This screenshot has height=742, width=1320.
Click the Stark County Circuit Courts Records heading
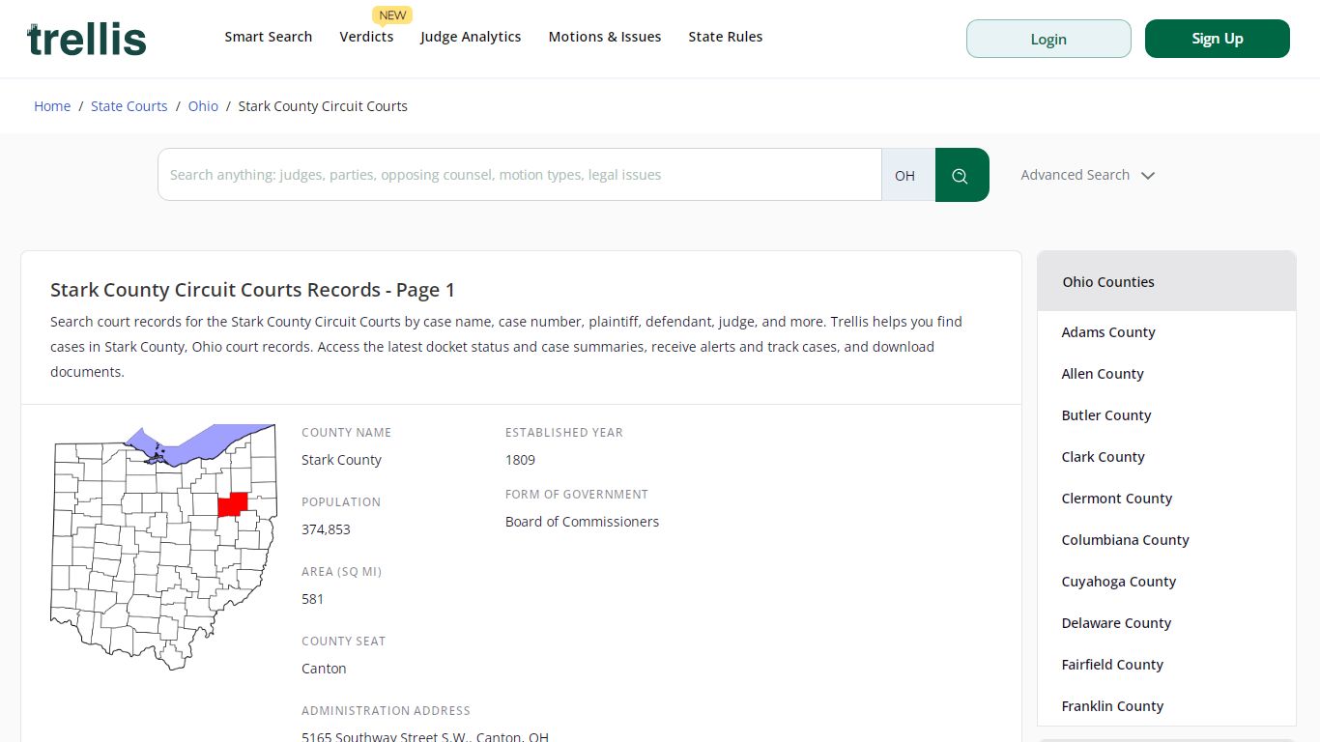click(252, 290)
